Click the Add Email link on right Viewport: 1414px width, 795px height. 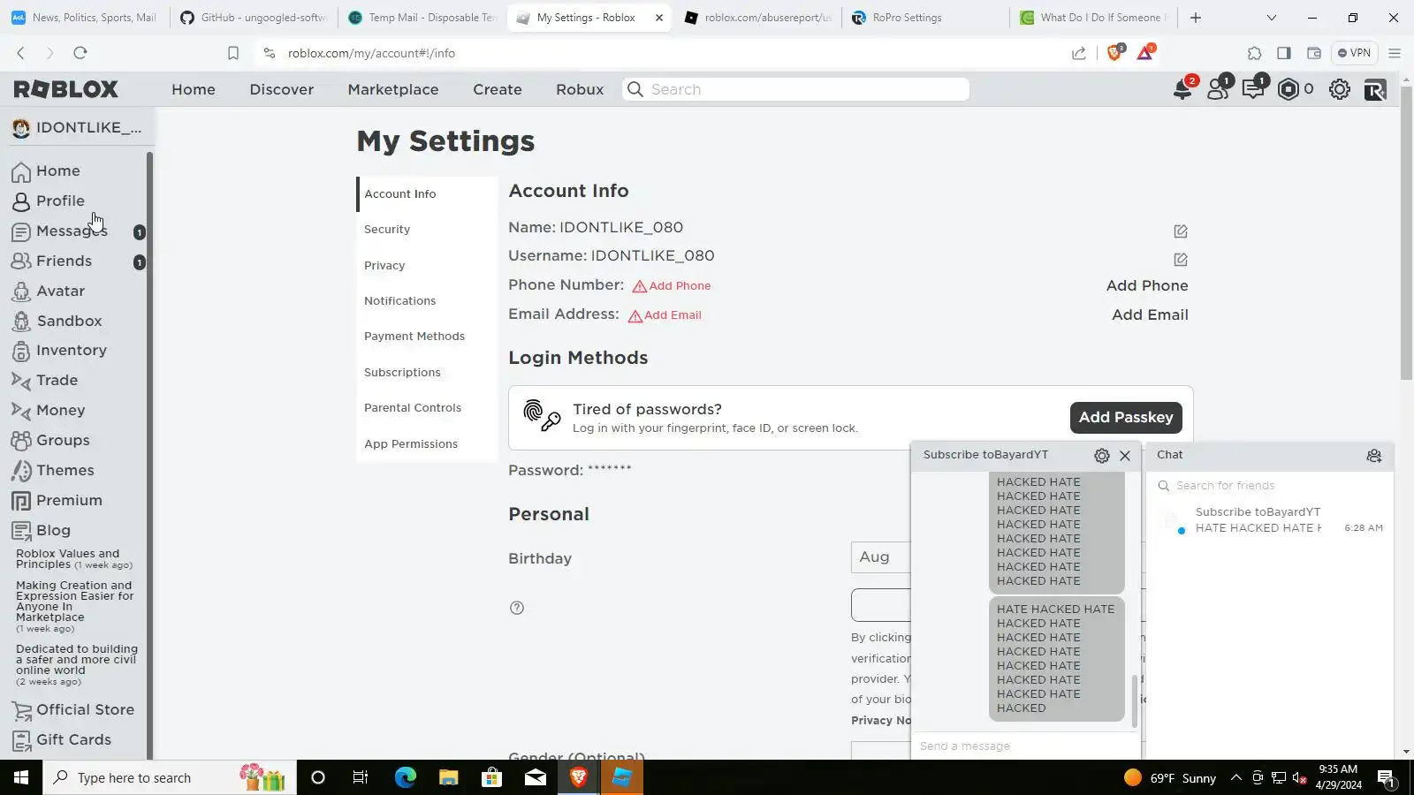click(1150, 315)
